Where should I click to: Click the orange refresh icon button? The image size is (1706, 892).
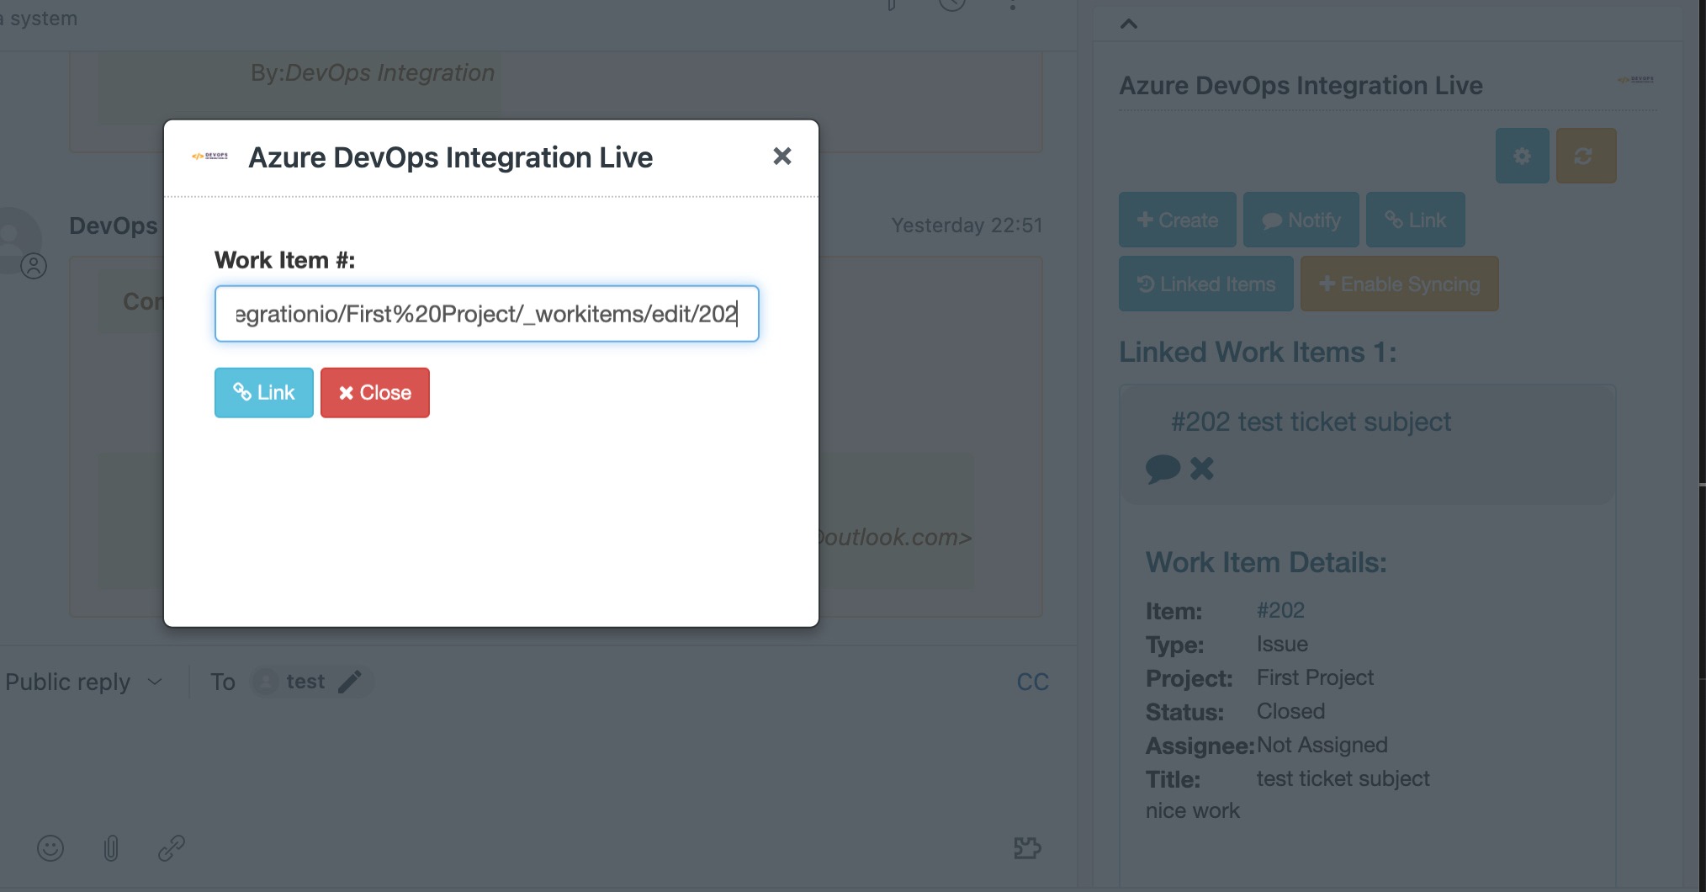click(x=1586, y=156)
